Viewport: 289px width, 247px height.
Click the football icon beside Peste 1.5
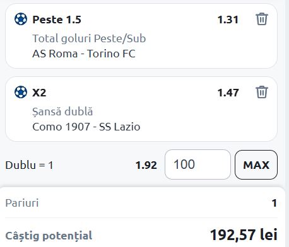pos(21,19)
